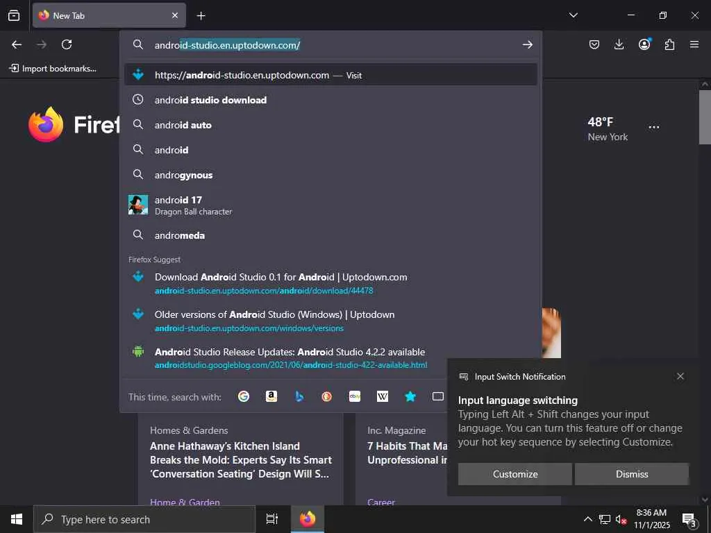
Task: Open the Downloads panel
Action: pyautogui.click(x=619, y=44)
